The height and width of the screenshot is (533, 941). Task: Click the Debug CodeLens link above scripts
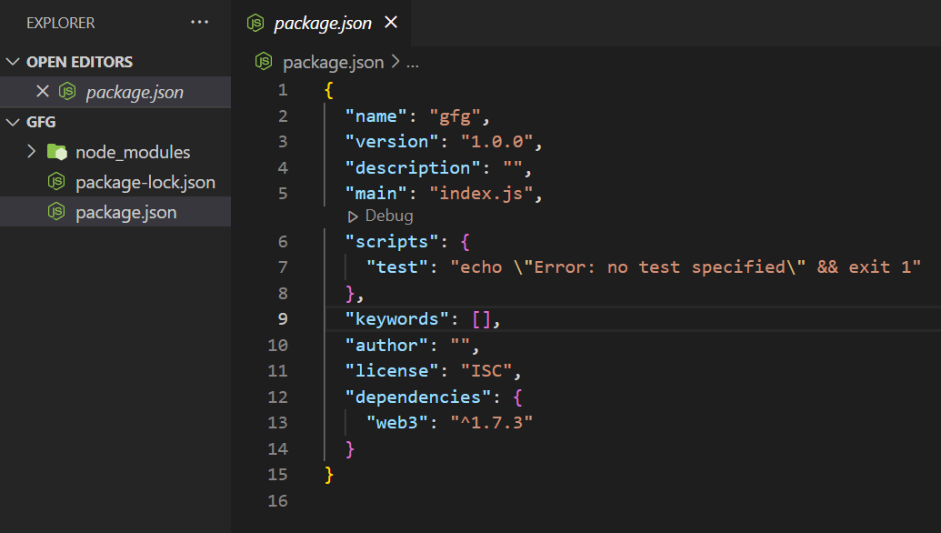[x=388, y=216]
